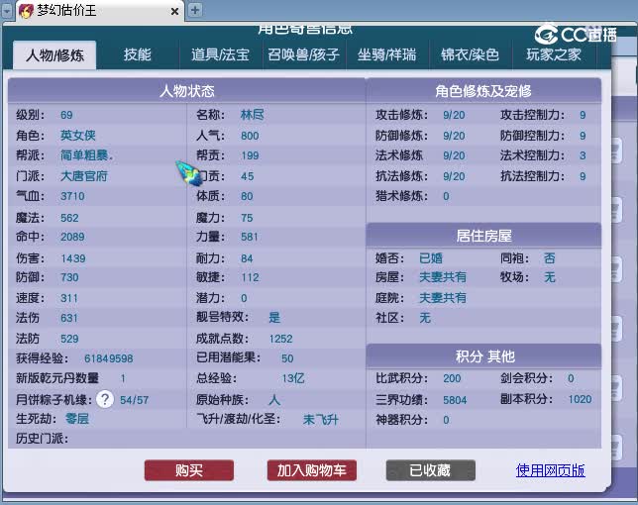Click the 获得经验 value 61849598

(x=109, y=358)
